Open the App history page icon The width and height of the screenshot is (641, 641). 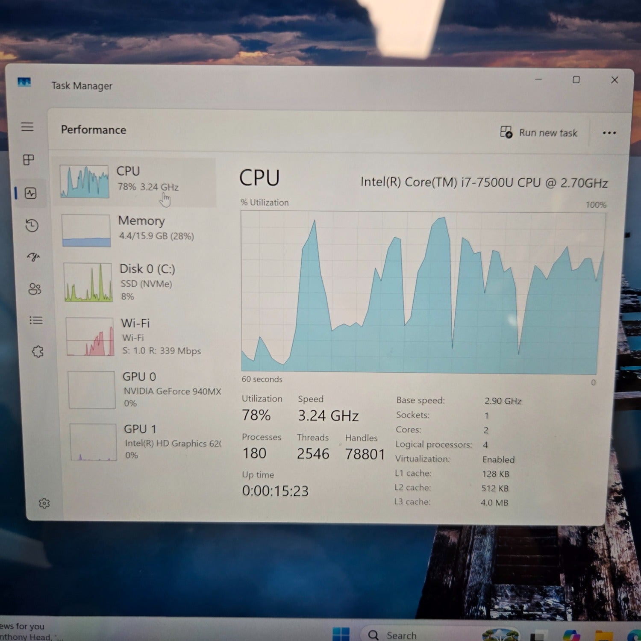(32, 225)
